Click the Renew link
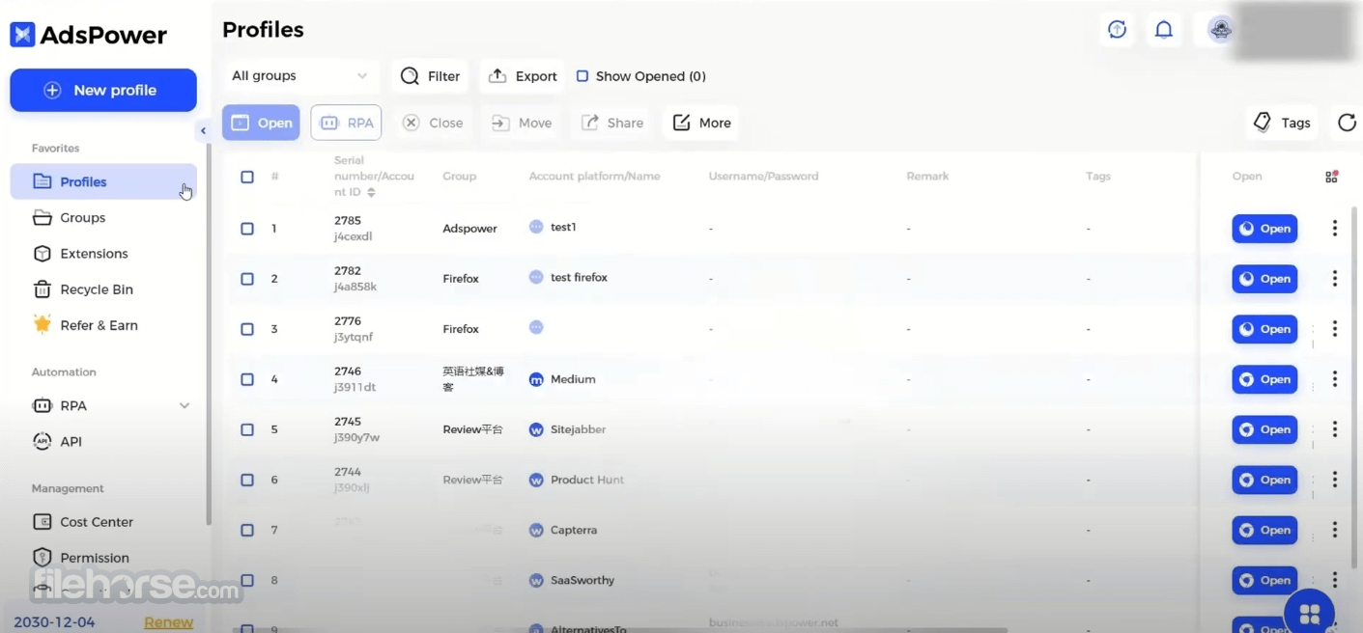 pos(168,622)
